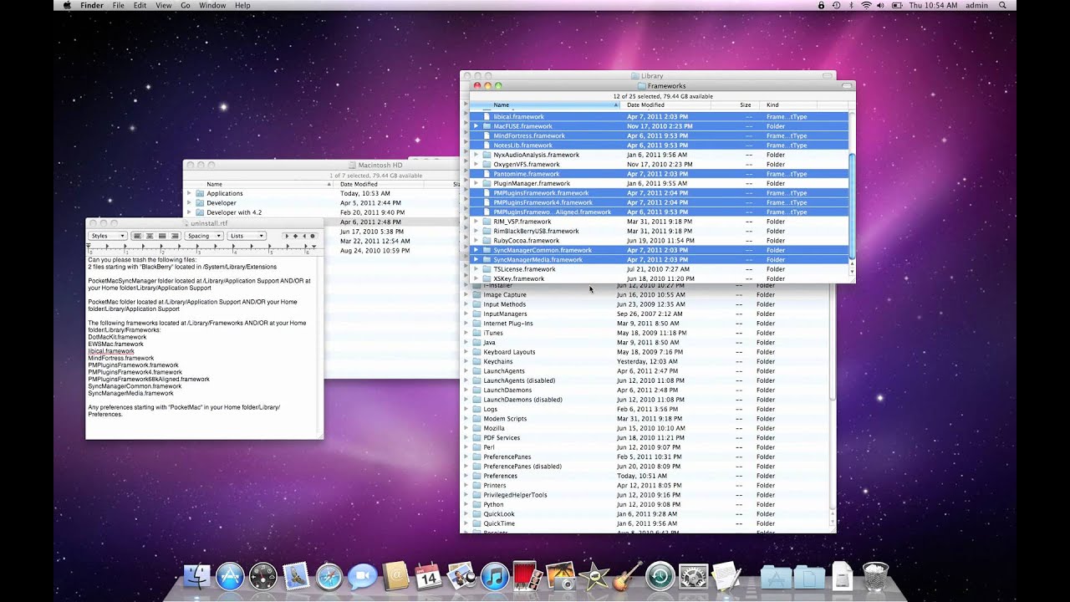The image size is (1070, 602).
Task: Open the Documents stack in Dock
Action: tap(809, 576)
